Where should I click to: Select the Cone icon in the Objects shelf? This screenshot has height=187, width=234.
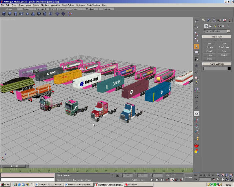pos(33,14)
